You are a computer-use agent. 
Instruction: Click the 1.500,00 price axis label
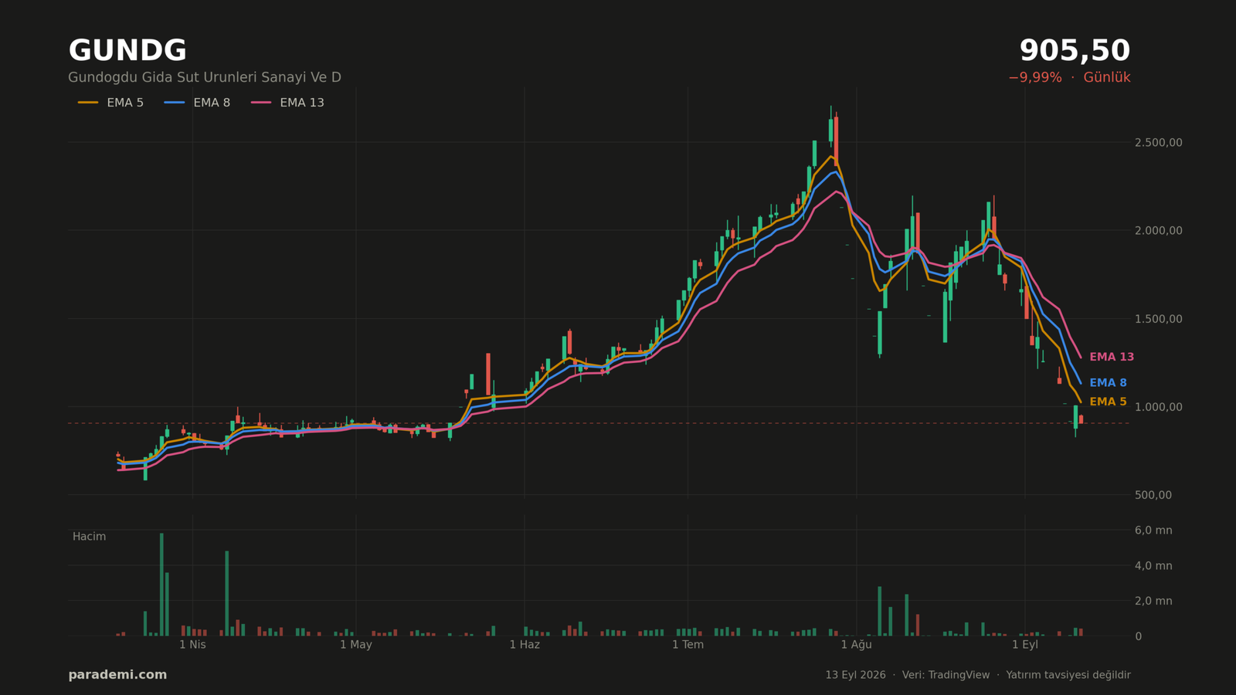(x=1158, y=318)
